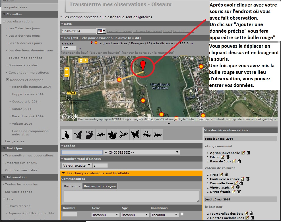Collapse the optional fields orange header
The height and width of the screenshot is (222, 281).
tap(131, 173)
